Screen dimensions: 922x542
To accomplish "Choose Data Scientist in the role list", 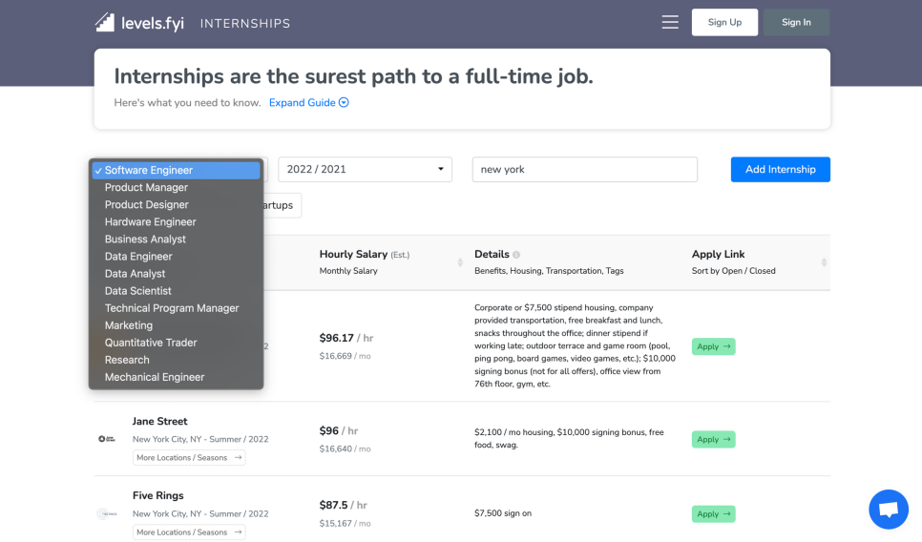I will [138, 291].
